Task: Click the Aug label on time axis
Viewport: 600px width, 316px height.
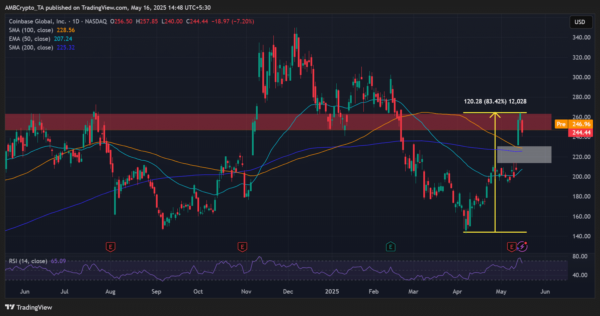Action: (110, 292)
